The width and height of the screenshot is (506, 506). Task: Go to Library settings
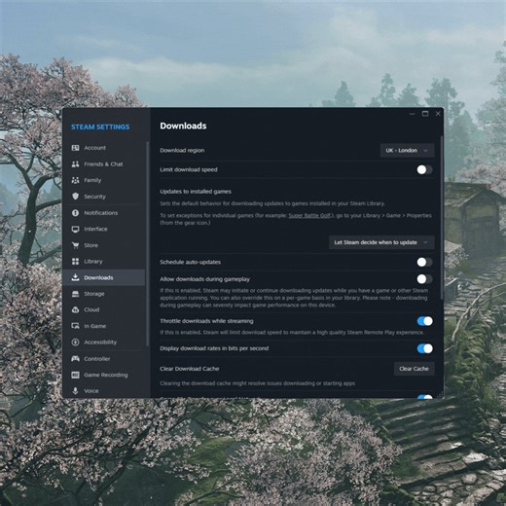click(x=104, y=262)
